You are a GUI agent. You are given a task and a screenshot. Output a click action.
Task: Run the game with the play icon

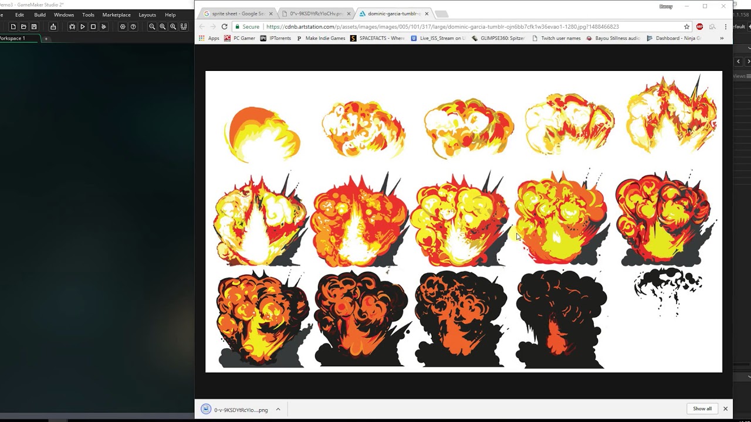click(x=83, y=26)
